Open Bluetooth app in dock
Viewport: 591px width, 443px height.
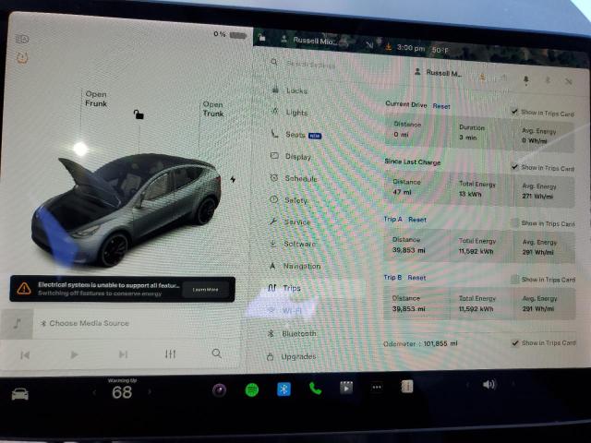click(283, 389)
